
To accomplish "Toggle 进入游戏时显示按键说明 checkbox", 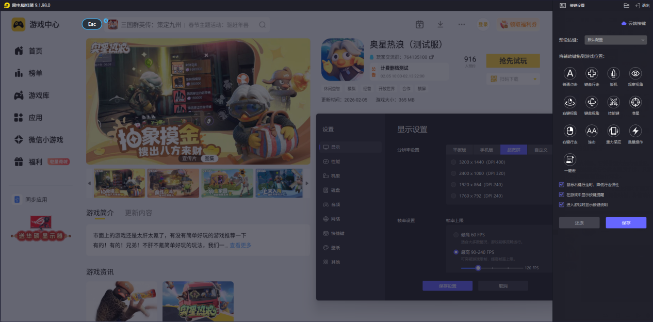I will tap(562, 204).
